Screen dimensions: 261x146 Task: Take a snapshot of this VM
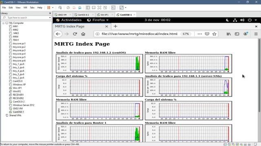(x=68, y=8)
